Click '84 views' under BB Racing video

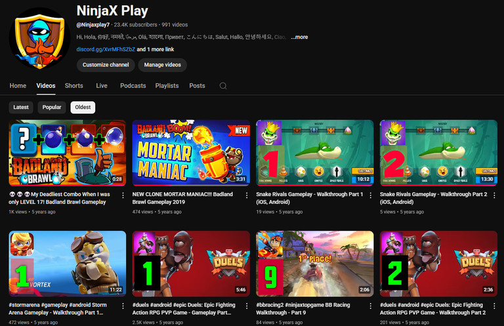click(265, 323)
